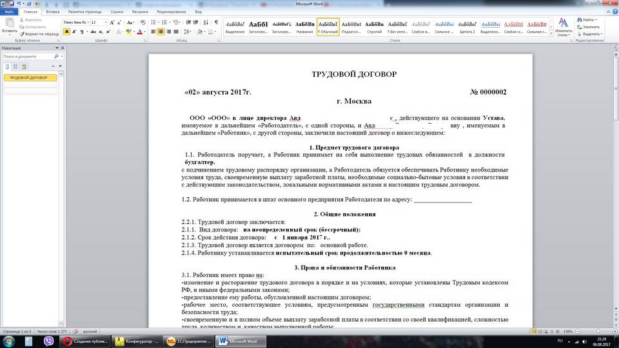
Task: Toggle underline formatting
Action: 82,32
